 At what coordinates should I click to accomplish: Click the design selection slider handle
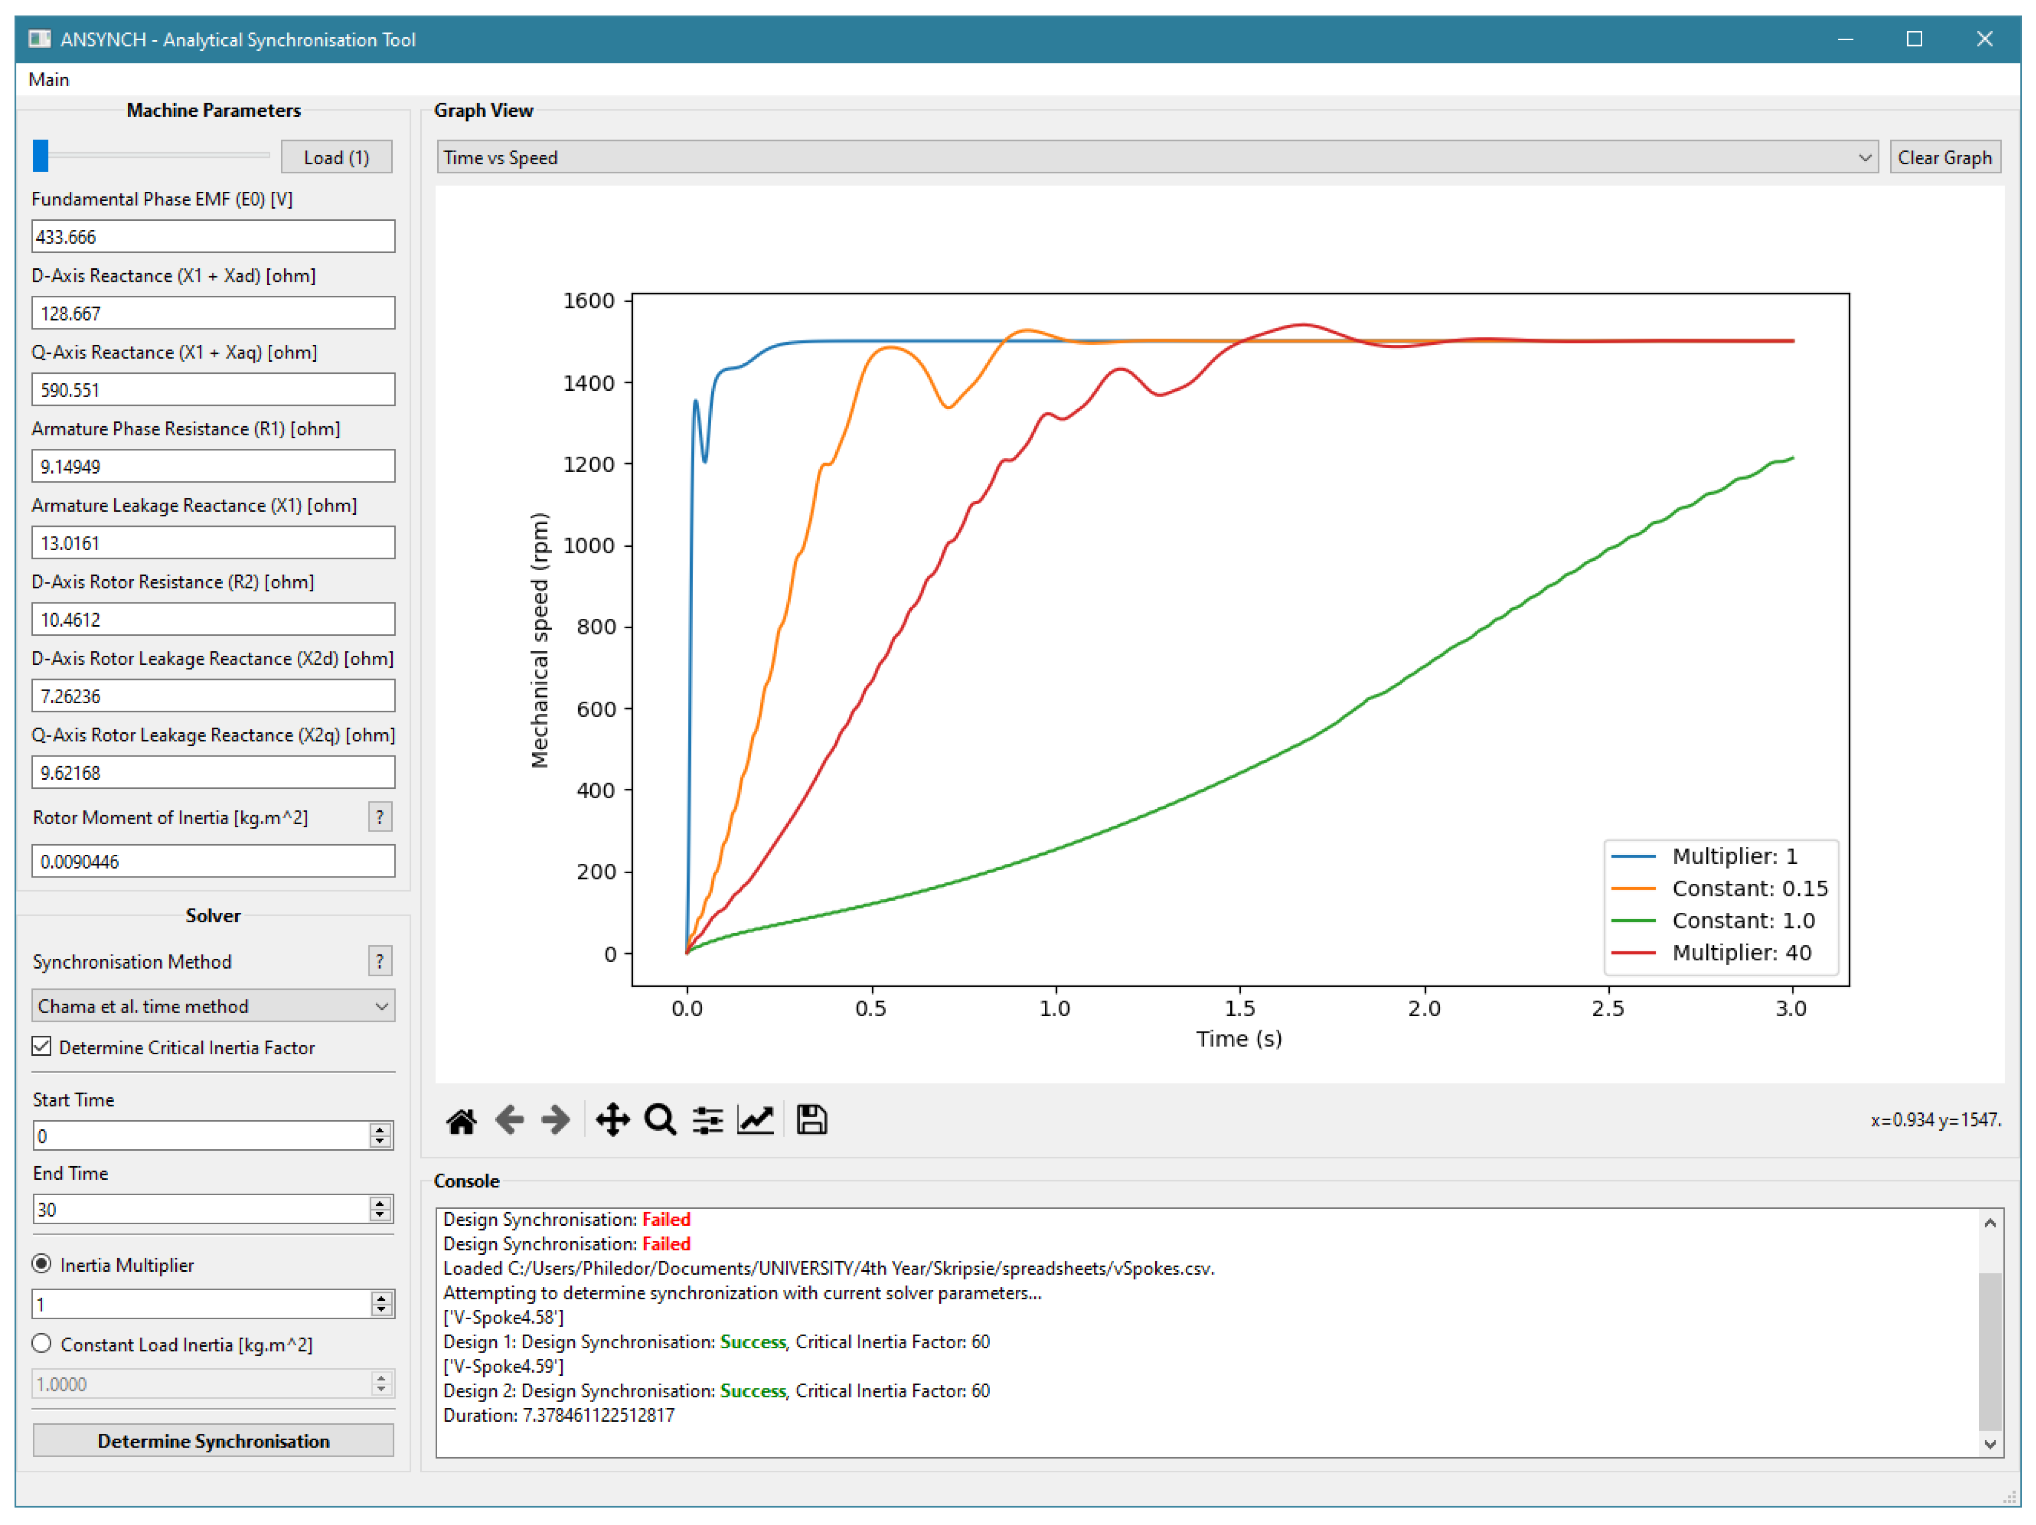coord(41,156)
